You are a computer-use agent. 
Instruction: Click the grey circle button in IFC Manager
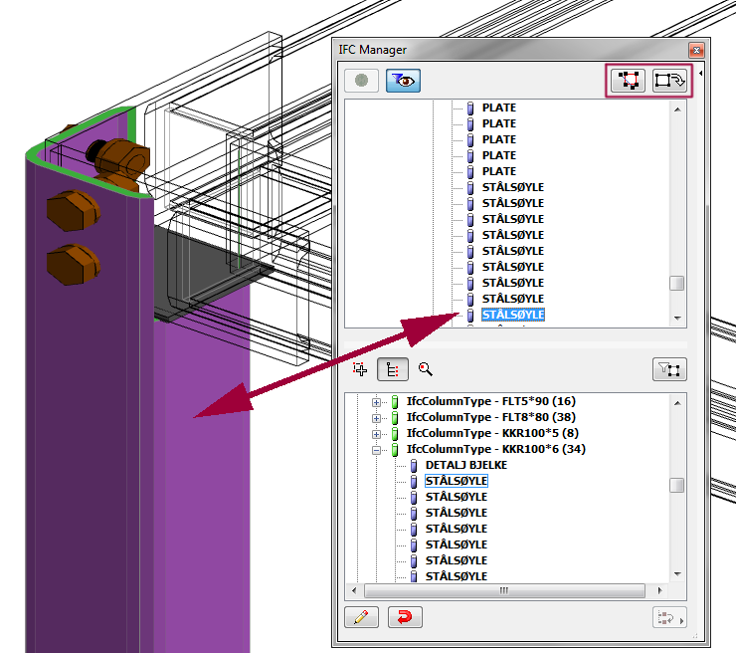361,81
